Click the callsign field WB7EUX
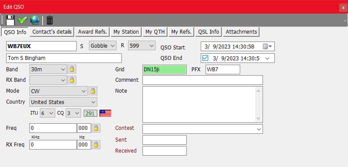Screen dimensions: 348x167 41,46
